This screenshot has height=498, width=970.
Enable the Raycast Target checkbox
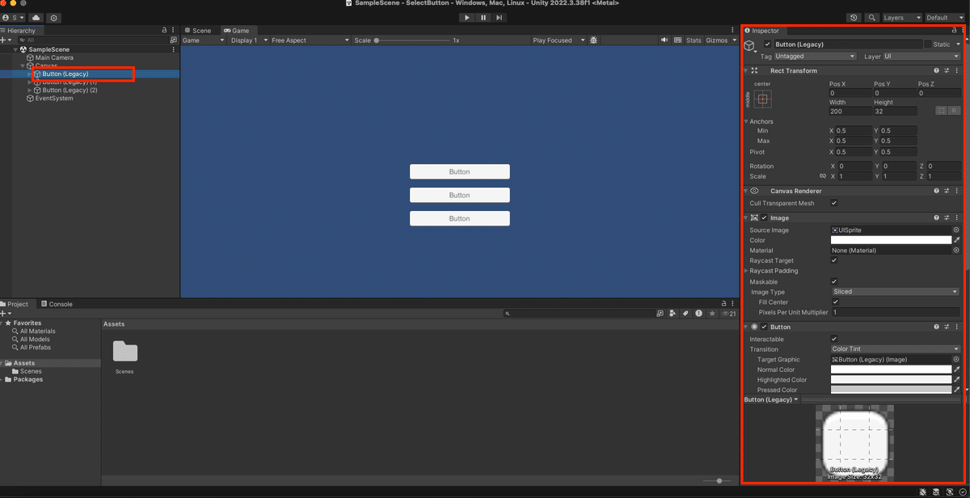click(833, 260)
